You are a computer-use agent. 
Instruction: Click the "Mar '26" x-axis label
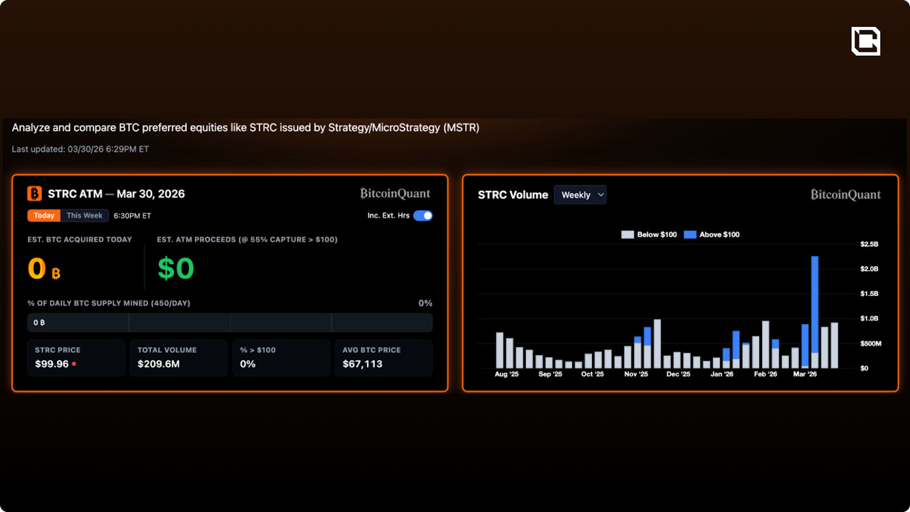[x=805, y=374]
